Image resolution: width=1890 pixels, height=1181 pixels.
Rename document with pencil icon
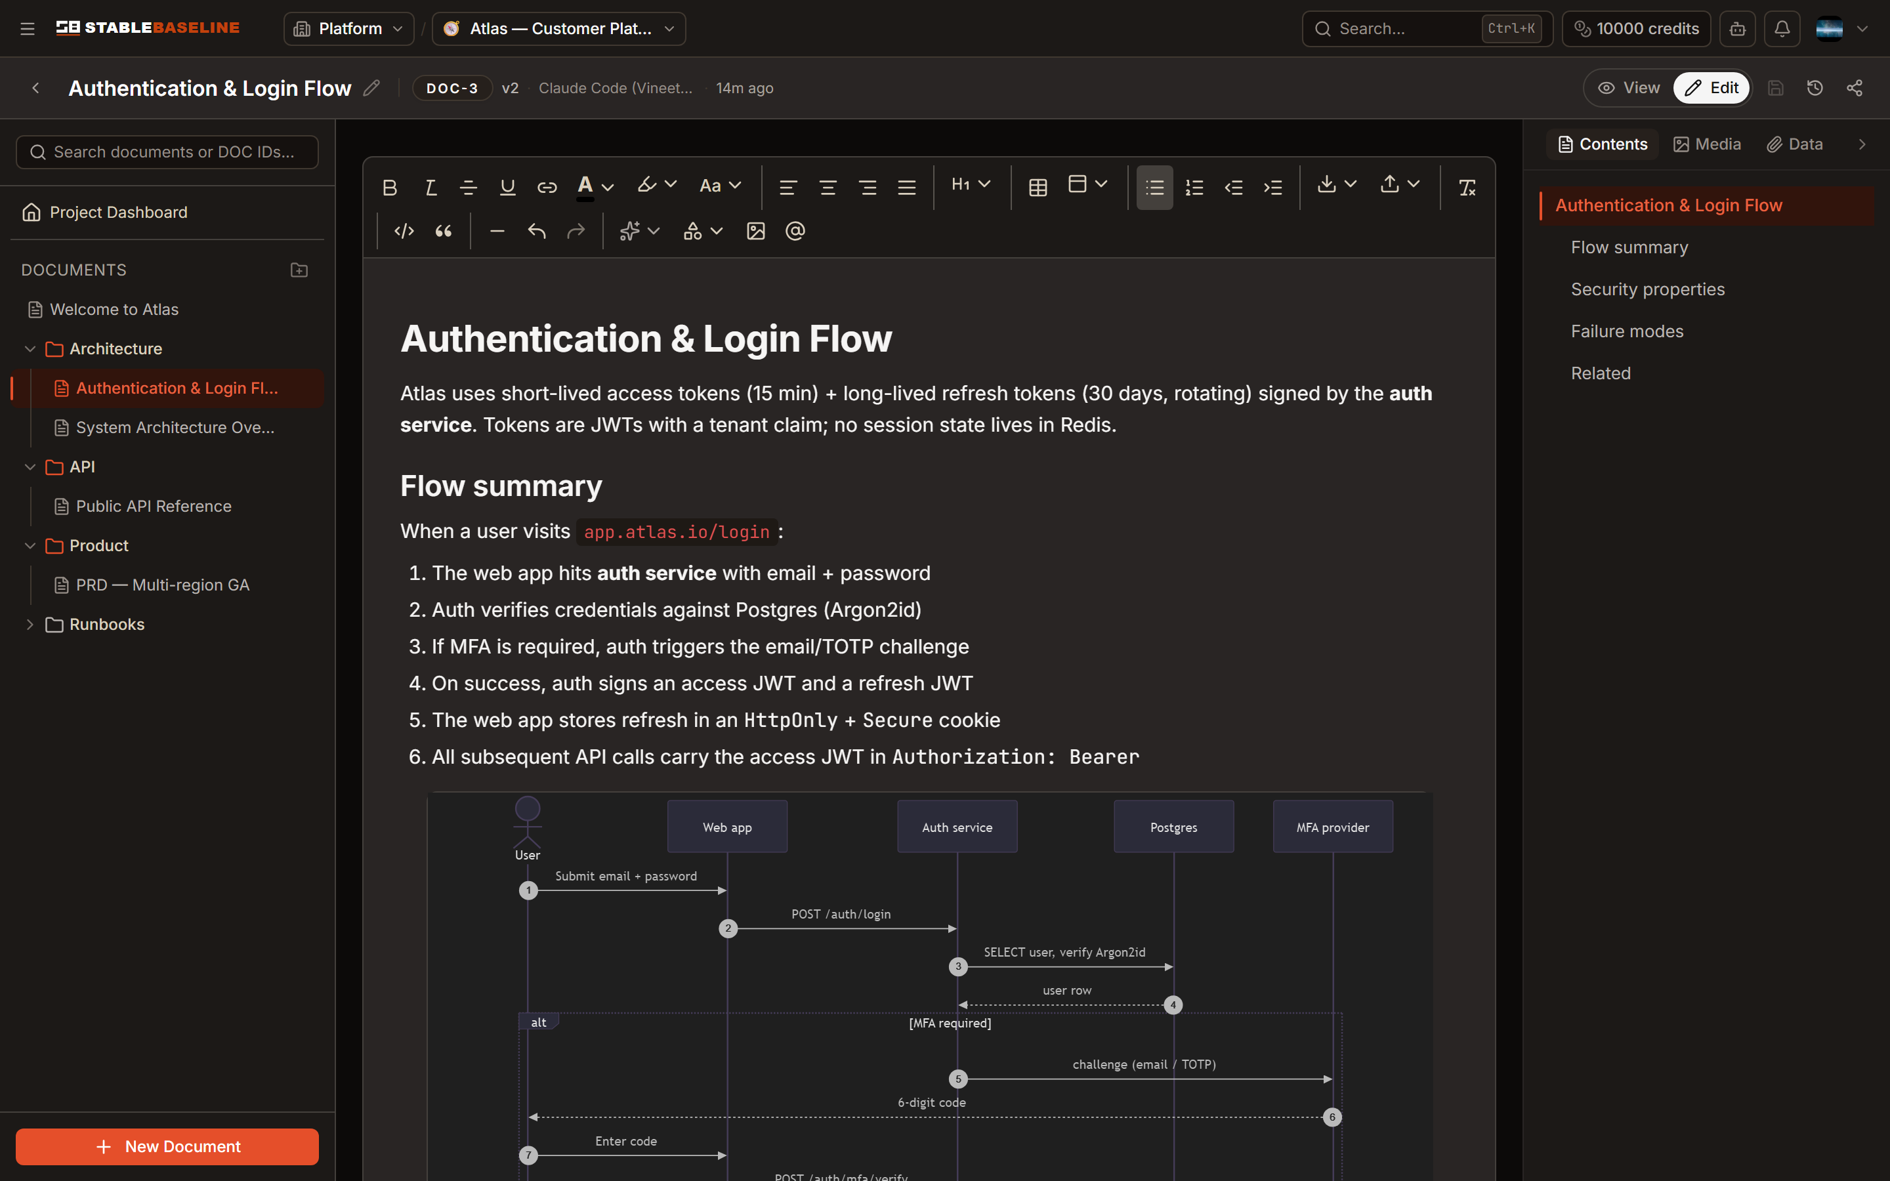(371, 89)
